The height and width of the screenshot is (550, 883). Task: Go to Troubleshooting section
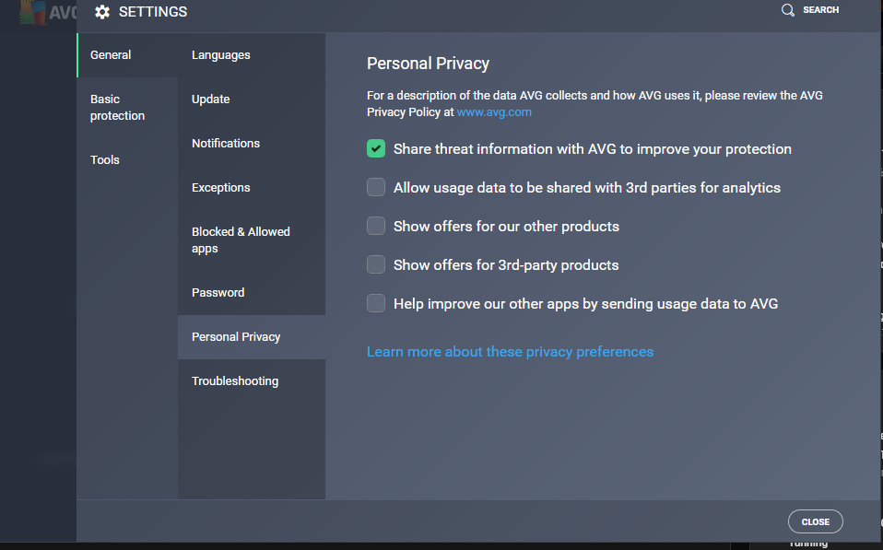point(235,381)
